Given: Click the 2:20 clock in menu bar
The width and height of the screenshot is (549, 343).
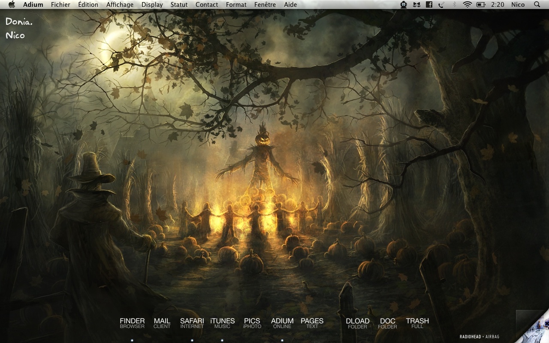Looking at the screenshot, I should 498,5.
